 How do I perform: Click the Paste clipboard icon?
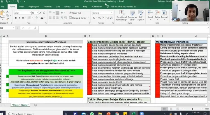2,13
